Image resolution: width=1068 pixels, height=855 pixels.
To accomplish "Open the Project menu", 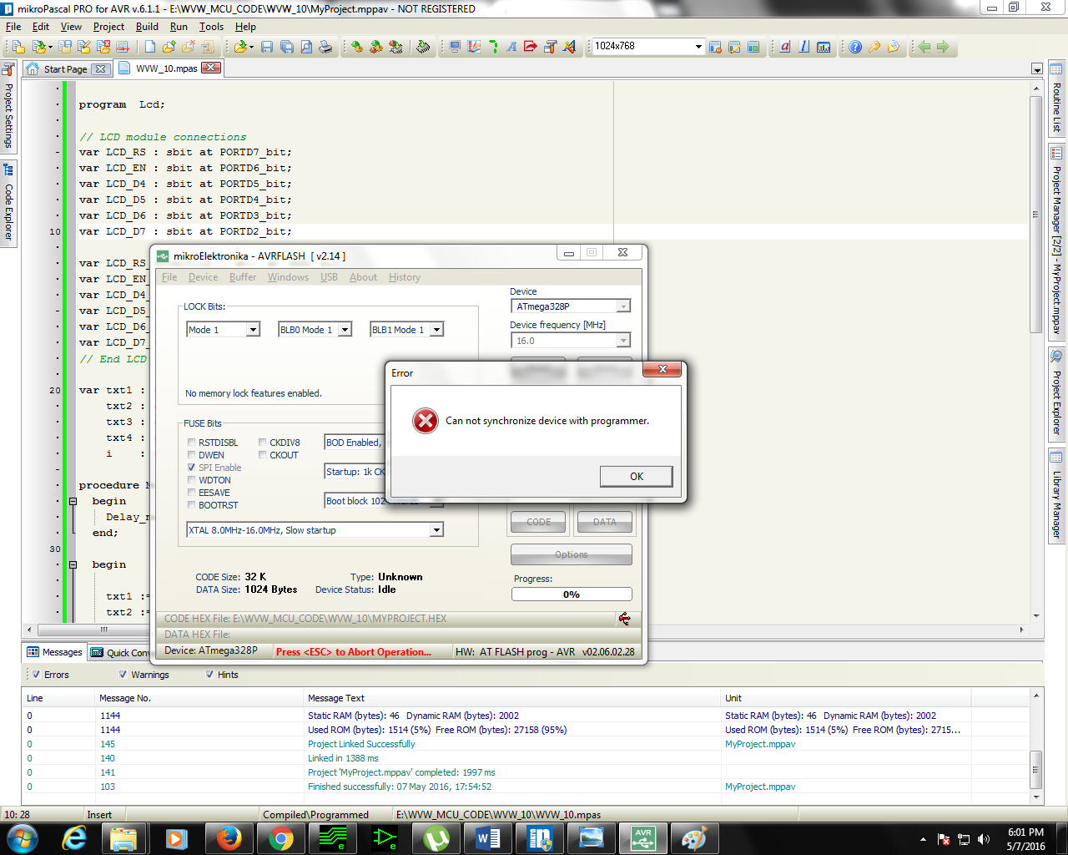I will [108, 27].
